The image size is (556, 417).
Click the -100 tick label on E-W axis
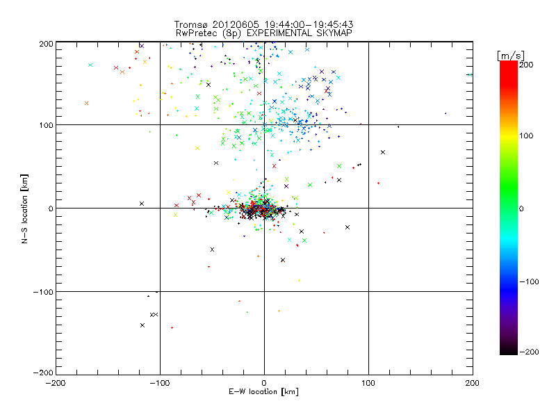tap(160, 384)
